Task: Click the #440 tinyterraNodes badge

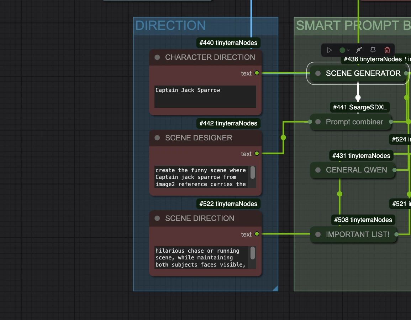Action: [228, 43]
